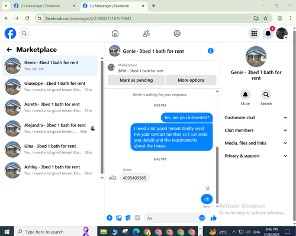This screenshot has height=236, width=296.
Task: Attach a photo using the image icon
Action: point(119,218)
